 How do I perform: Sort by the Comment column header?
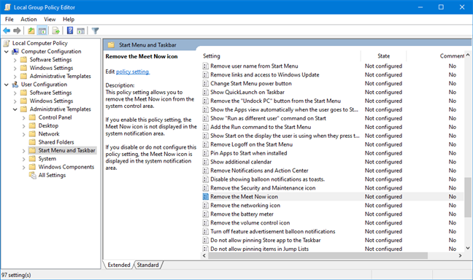pos(452,56)
